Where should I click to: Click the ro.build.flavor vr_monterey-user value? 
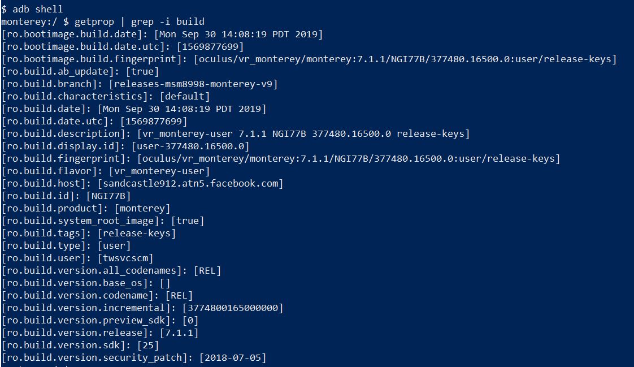coord(159,171)
